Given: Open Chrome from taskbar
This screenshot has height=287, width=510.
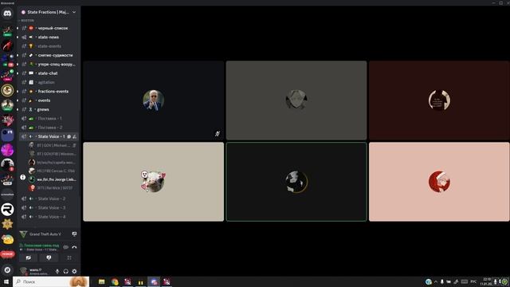Looking at the screenshot, I should (115, 281).
